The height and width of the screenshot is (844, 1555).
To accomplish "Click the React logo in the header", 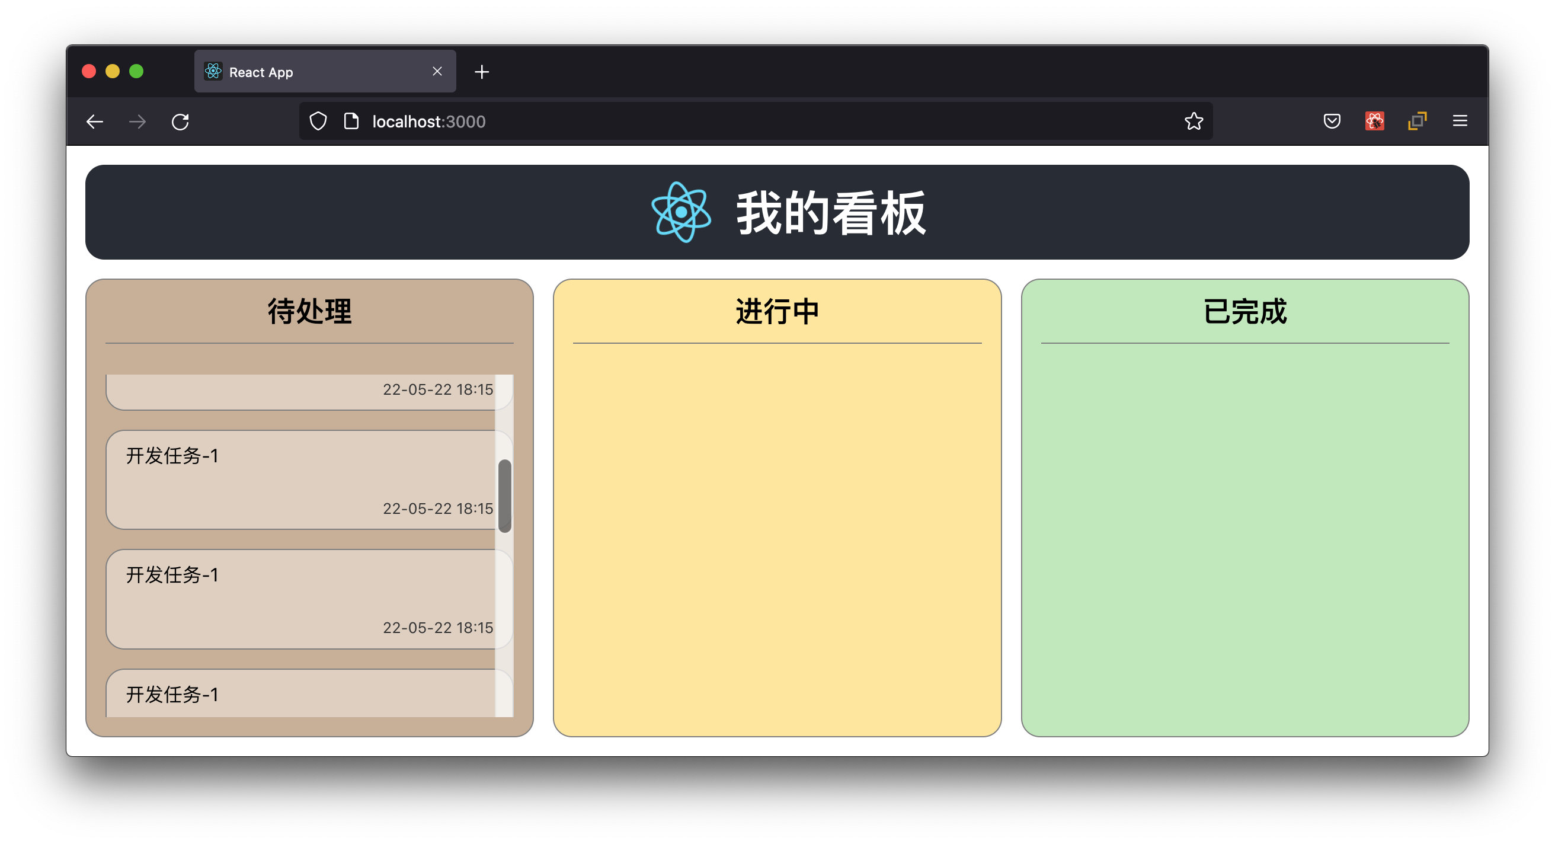I will click(x=681, y=212).
